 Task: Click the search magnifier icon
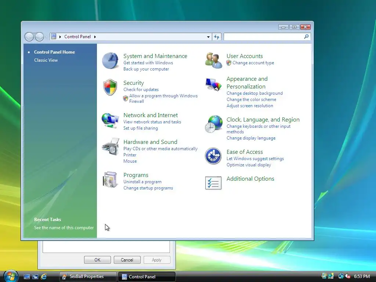click(306, 36)
